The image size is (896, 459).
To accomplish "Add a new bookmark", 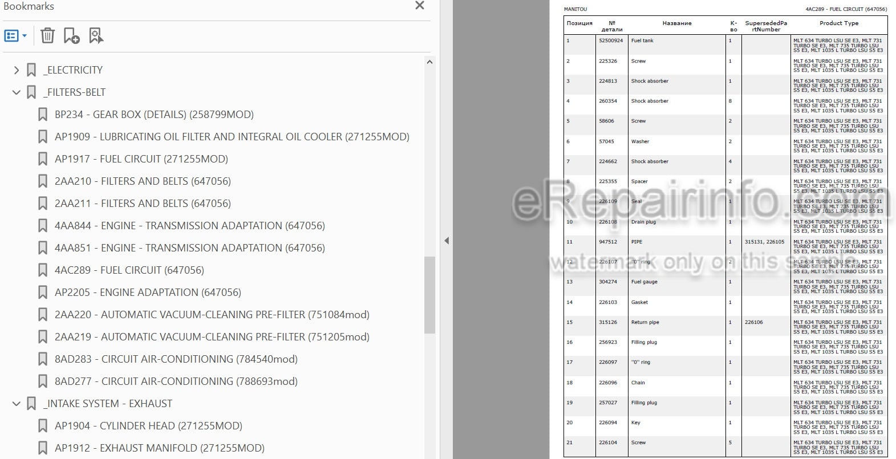I will (x=71, y=36).
